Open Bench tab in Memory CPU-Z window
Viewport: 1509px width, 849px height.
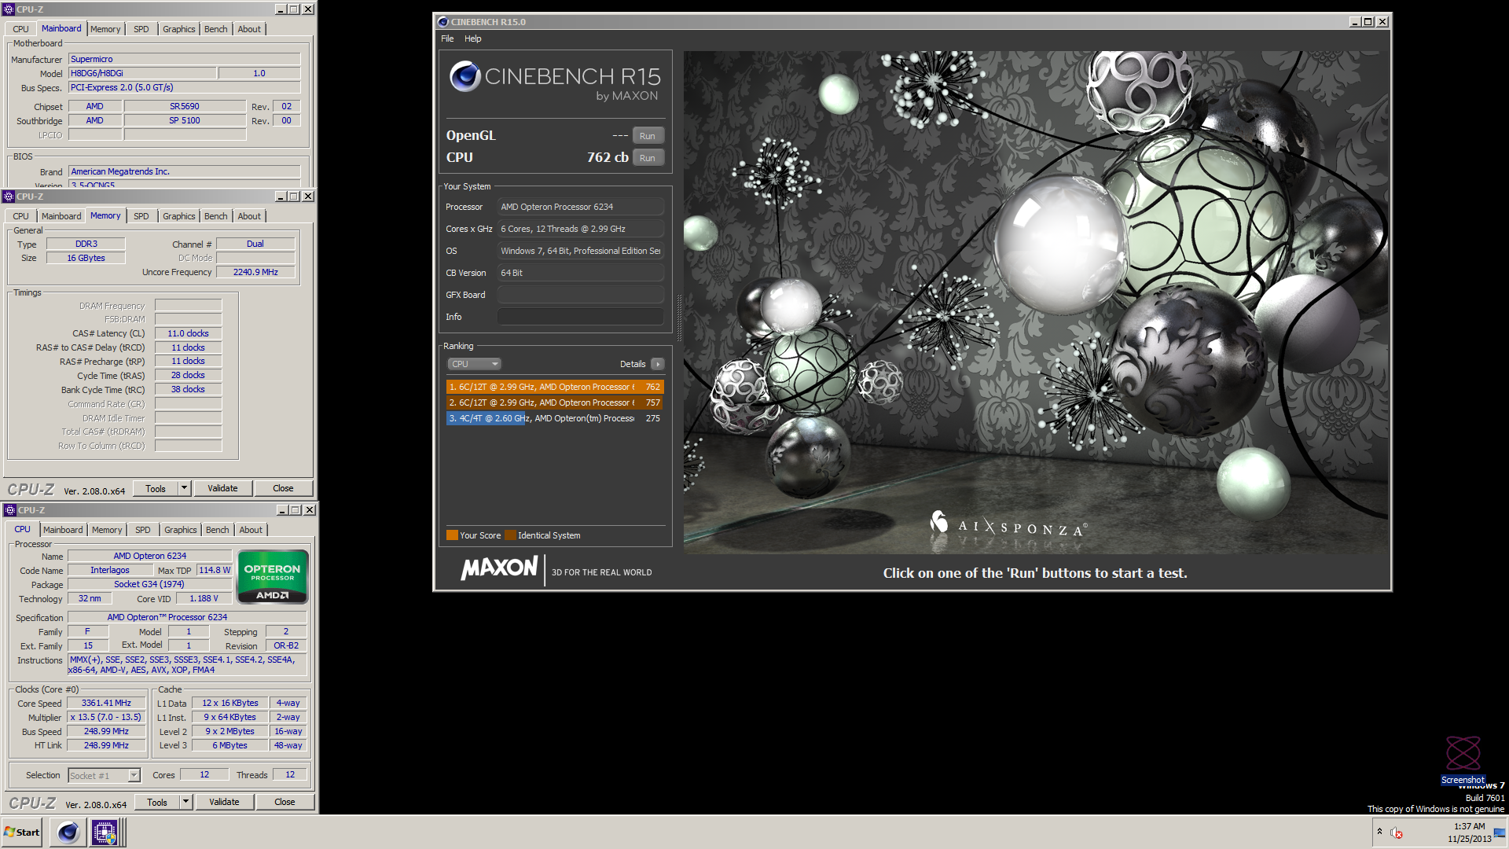(216, 216)
